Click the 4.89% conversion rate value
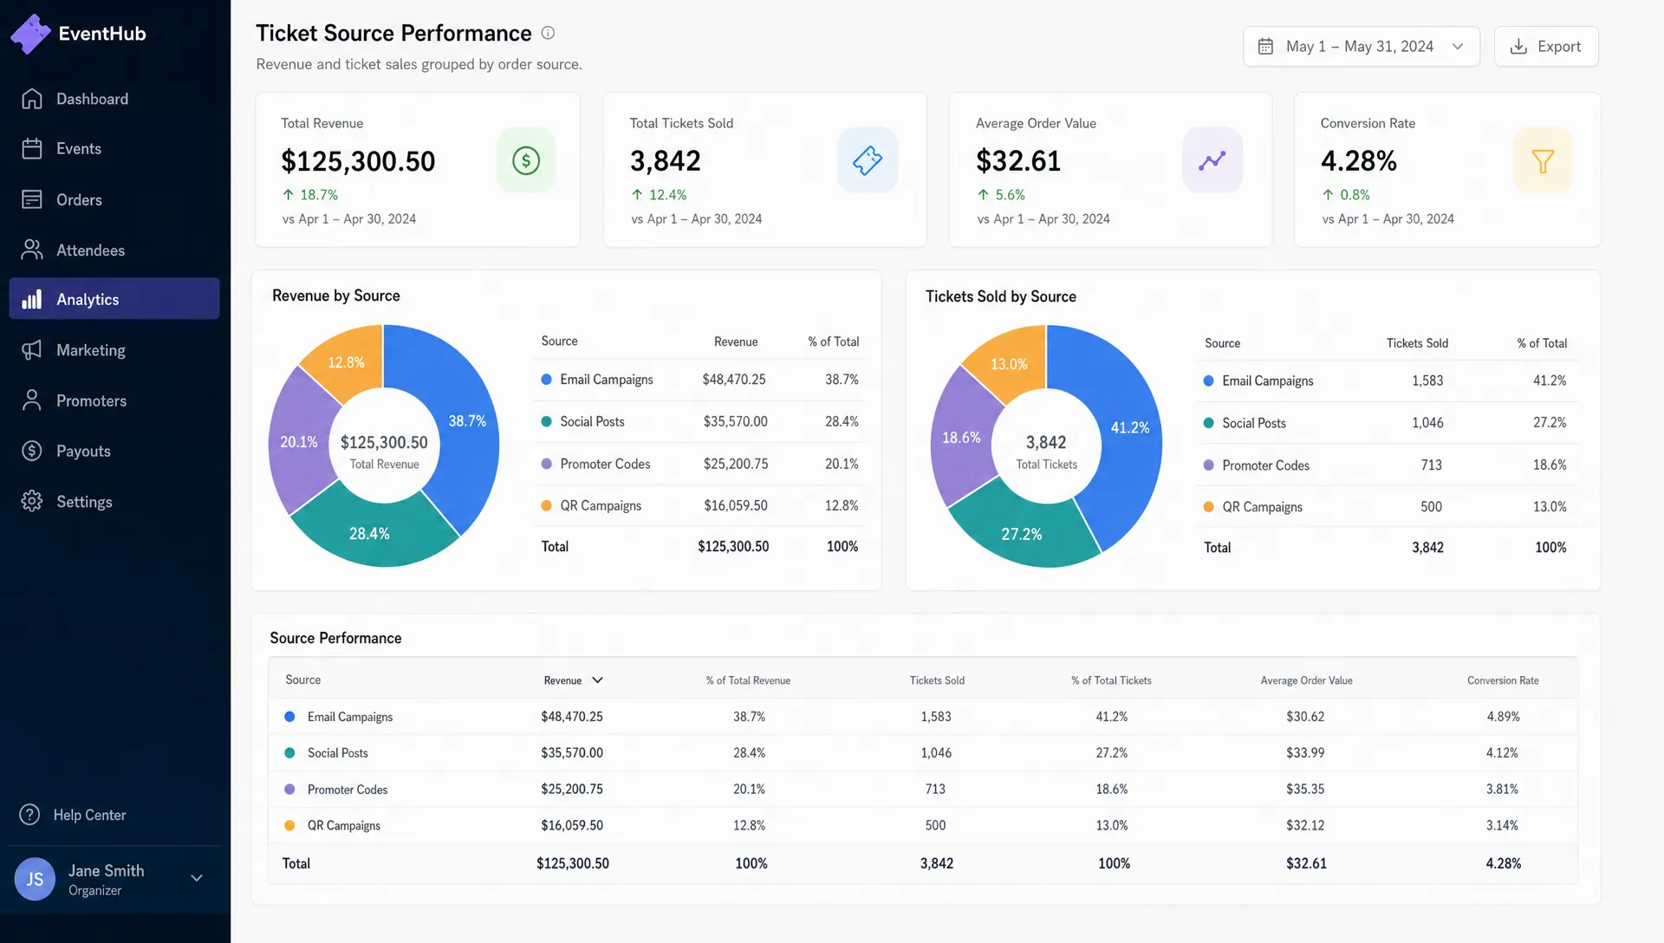Screen dimensions: 1664x943 click(1503, 717)
